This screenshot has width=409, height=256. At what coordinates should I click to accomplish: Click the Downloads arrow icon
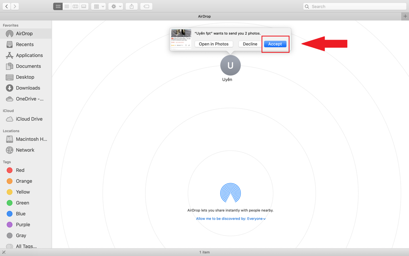click(x=10, y=88)
